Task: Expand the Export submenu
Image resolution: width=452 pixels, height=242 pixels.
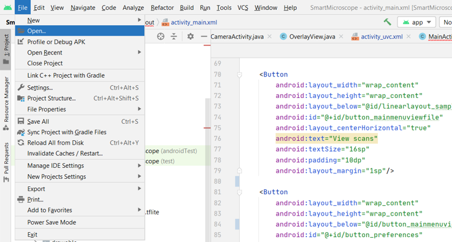Action: click(80, 189)
